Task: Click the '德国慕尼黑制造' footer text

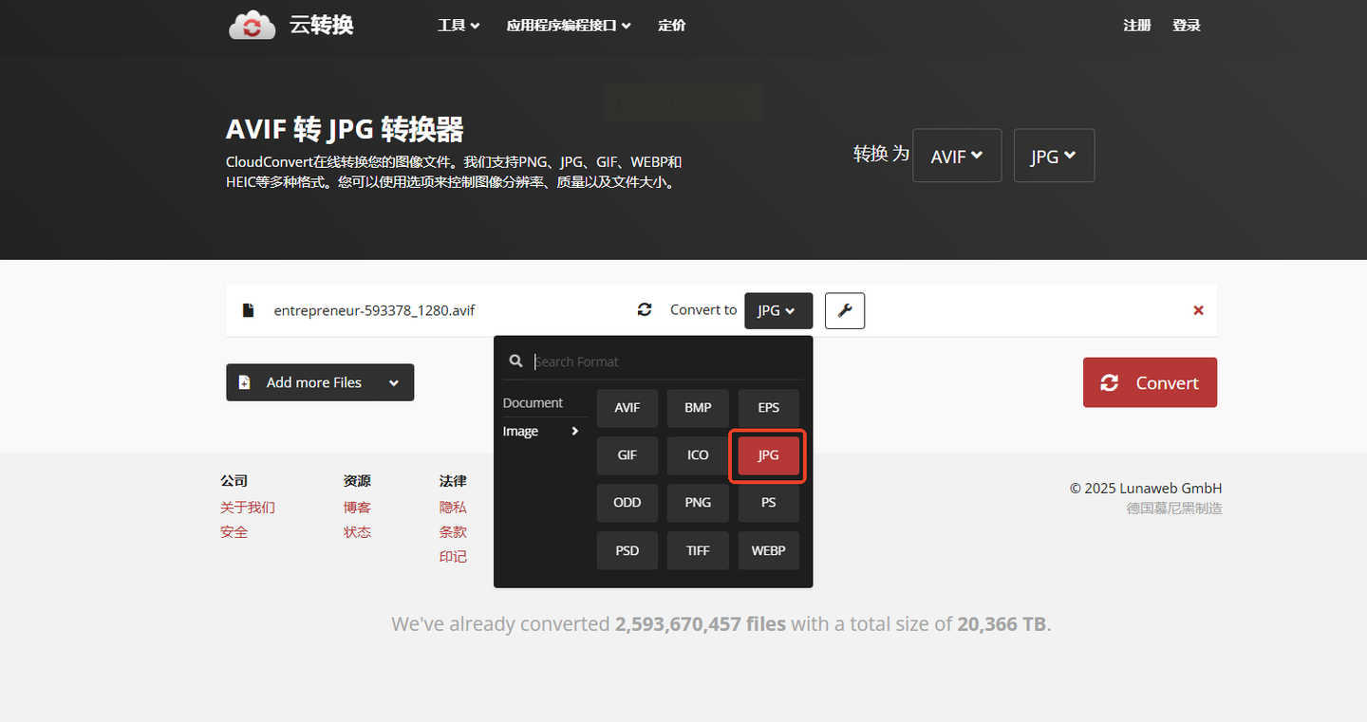Action: [x=1174, y=509]
